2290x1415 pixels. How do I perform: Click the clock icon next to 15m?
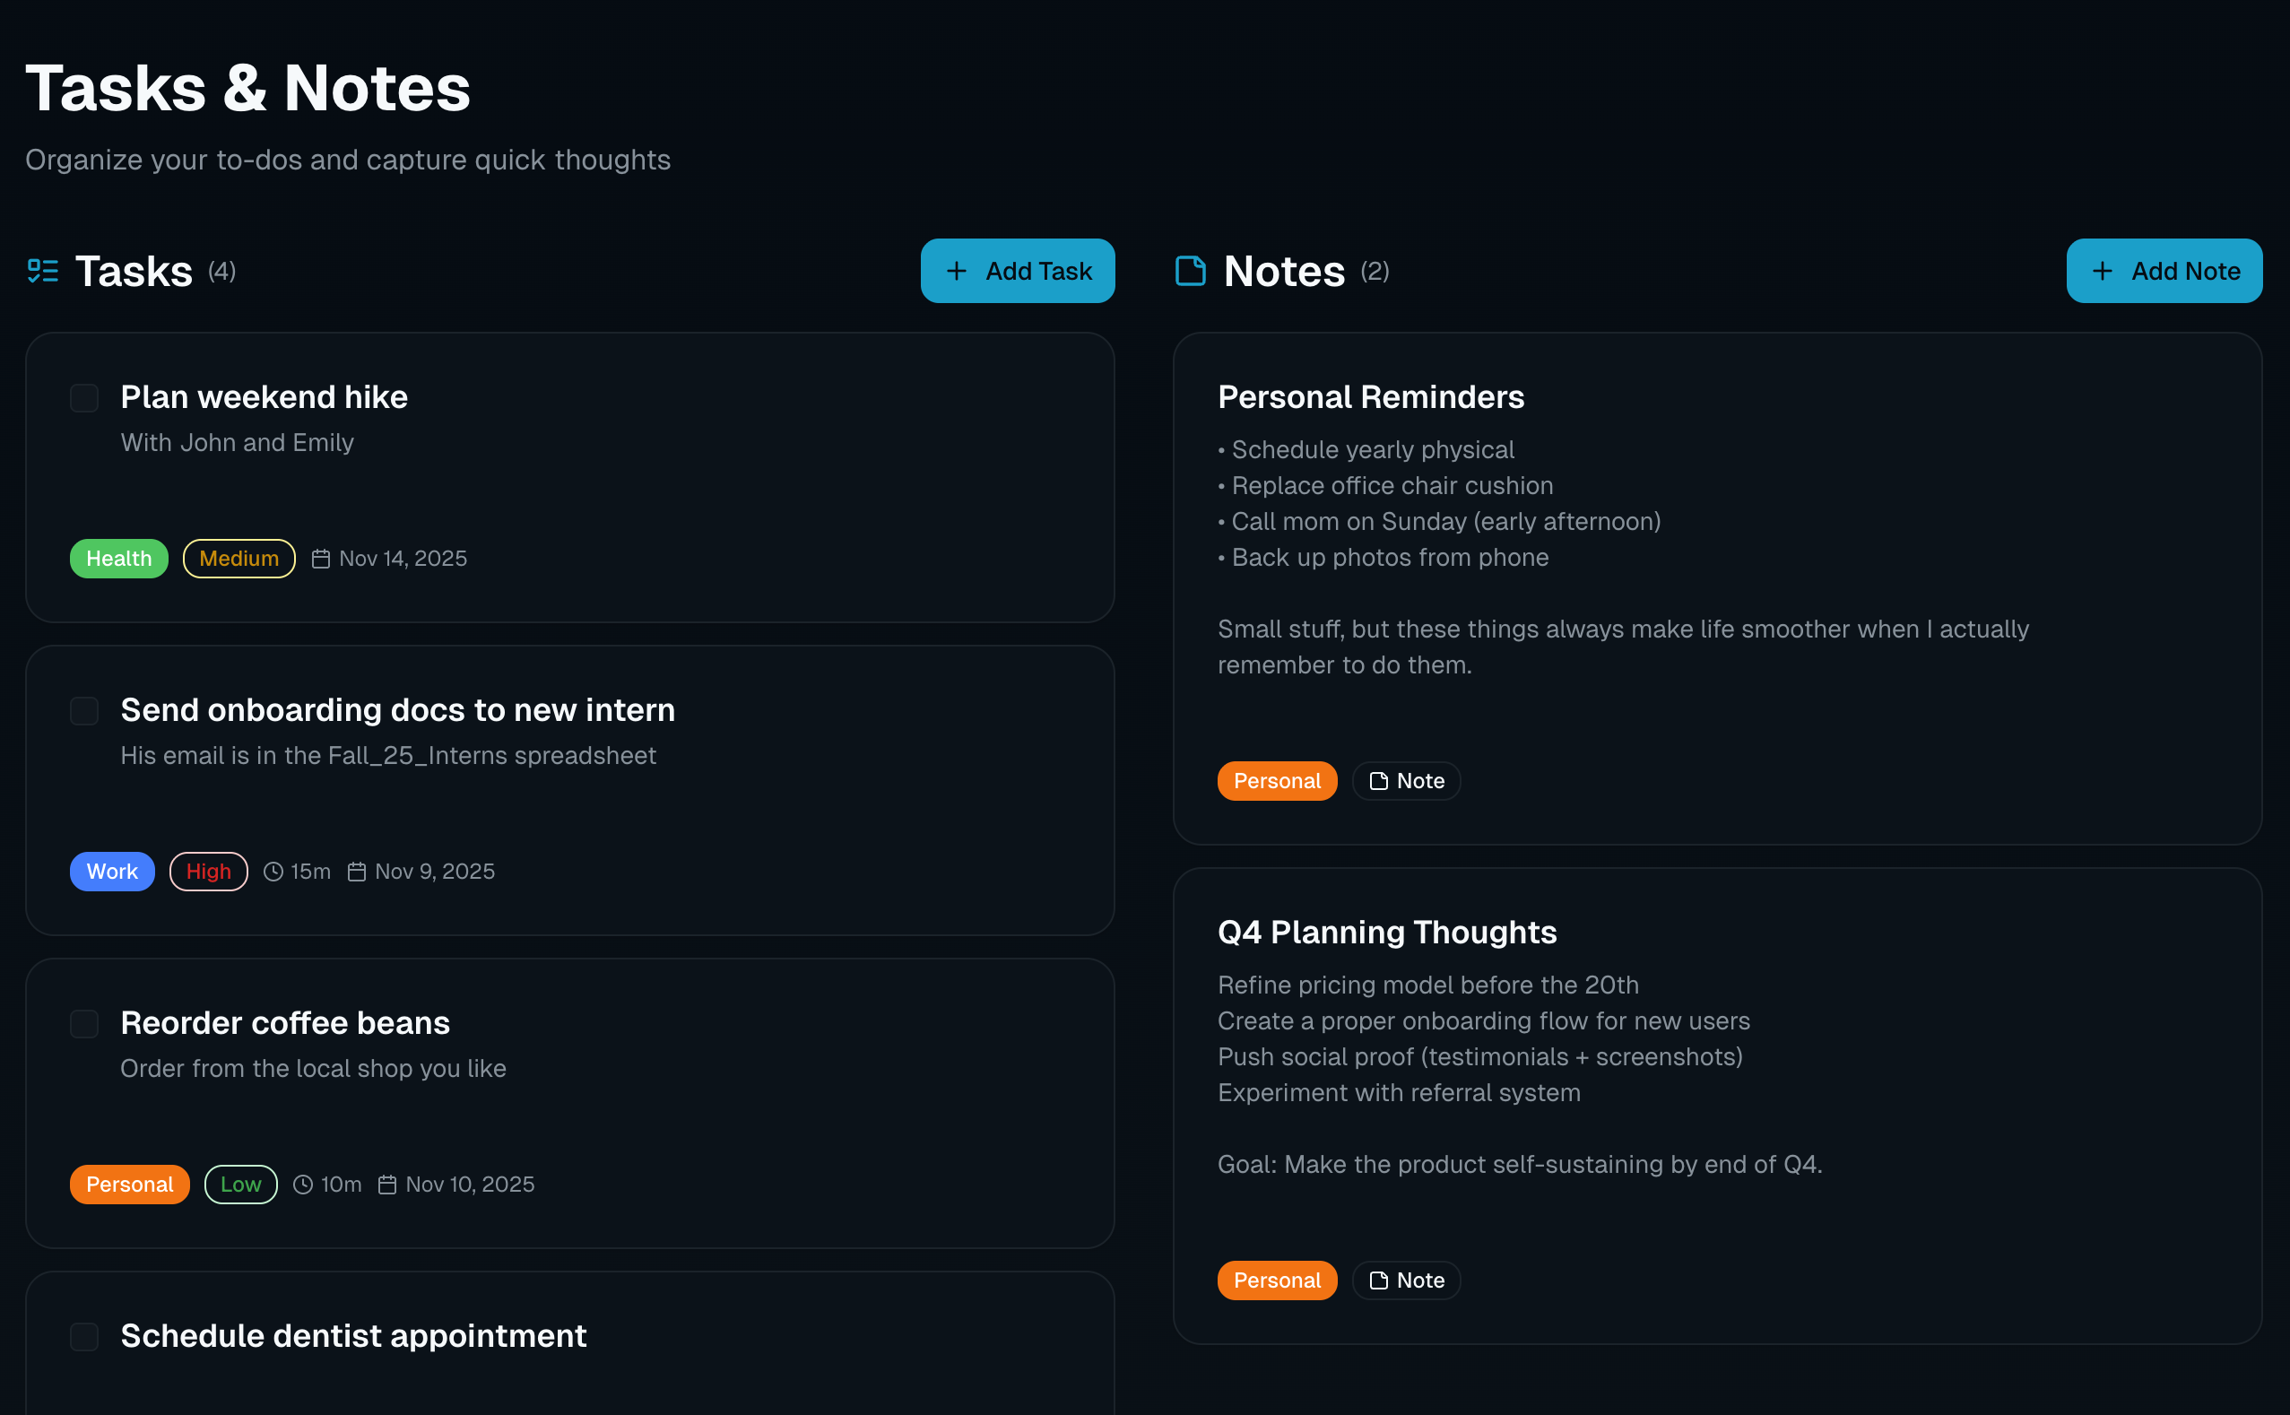[273, 872]
